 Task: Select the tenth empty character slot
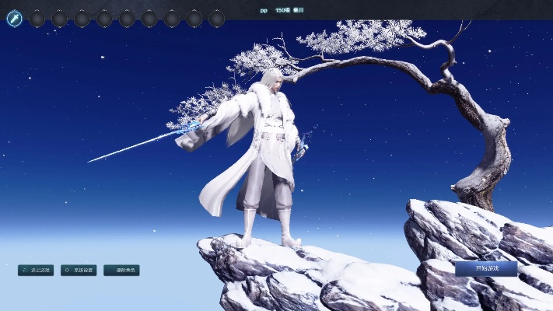tap(217, 18)
